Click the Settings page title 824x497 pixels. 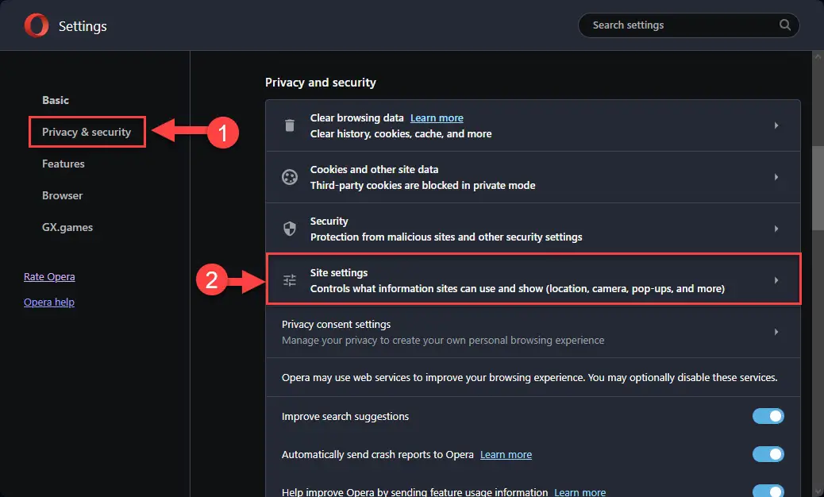click(x=83, y=25)
